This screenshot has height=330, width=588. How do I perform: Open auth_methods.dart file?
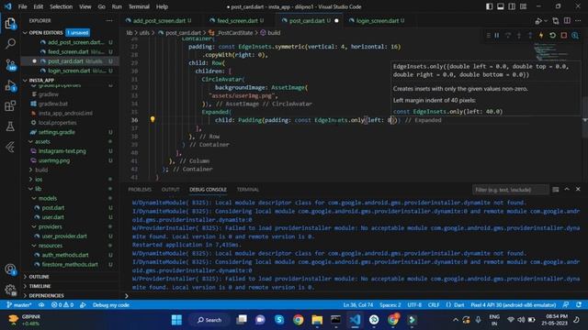click(64, 255)
